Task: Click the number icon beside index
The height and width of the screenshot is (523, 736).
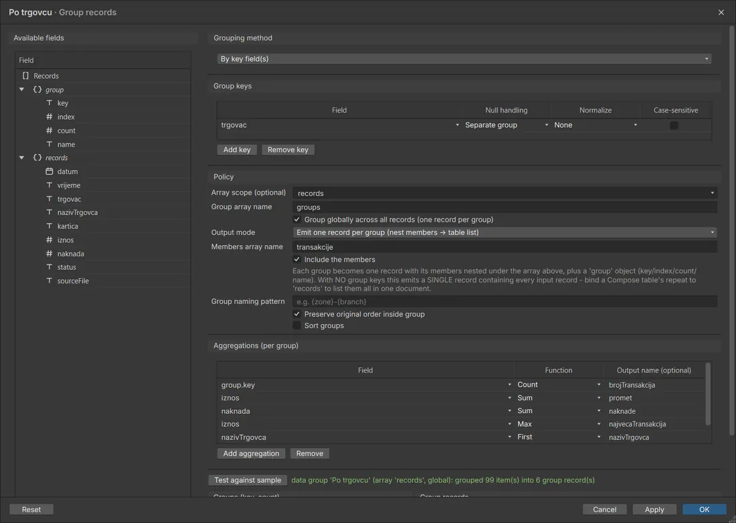Action: 50,117
